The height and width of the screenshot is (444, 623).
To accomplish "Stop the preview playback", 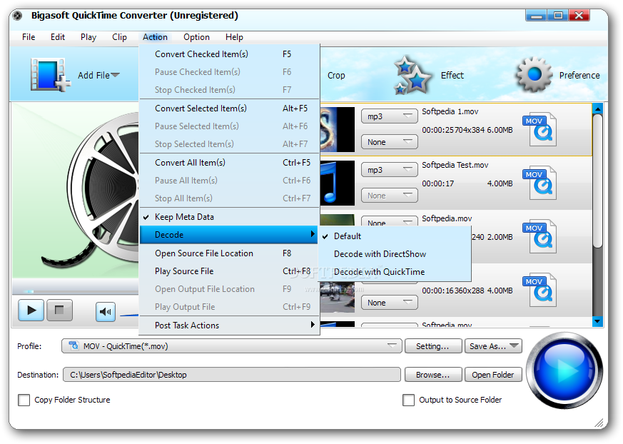I will pyautogui.click(x=60, y=310).
